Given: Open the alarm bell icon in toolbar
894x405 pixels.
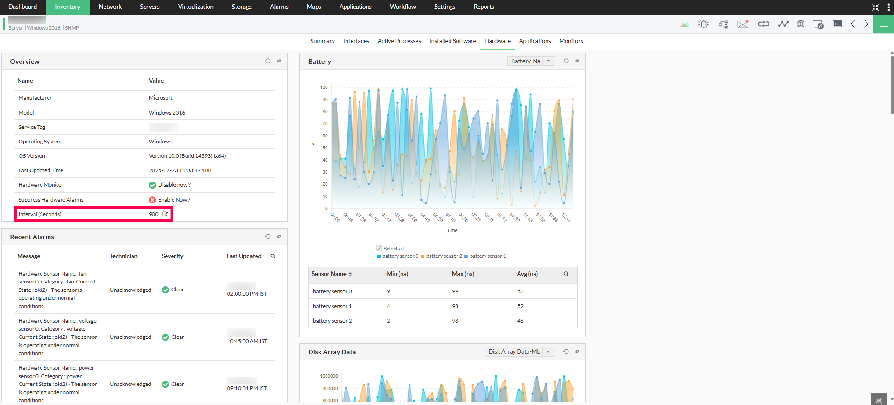Looking at the screenshot, I should point(704,24).
